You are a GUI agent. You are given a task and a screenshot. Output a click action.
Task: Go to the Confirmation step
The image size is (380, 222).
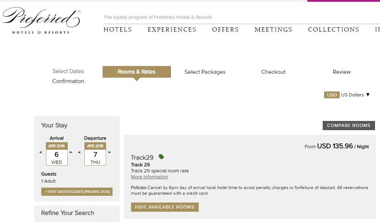pyautogui.click(x=68, y=81)
